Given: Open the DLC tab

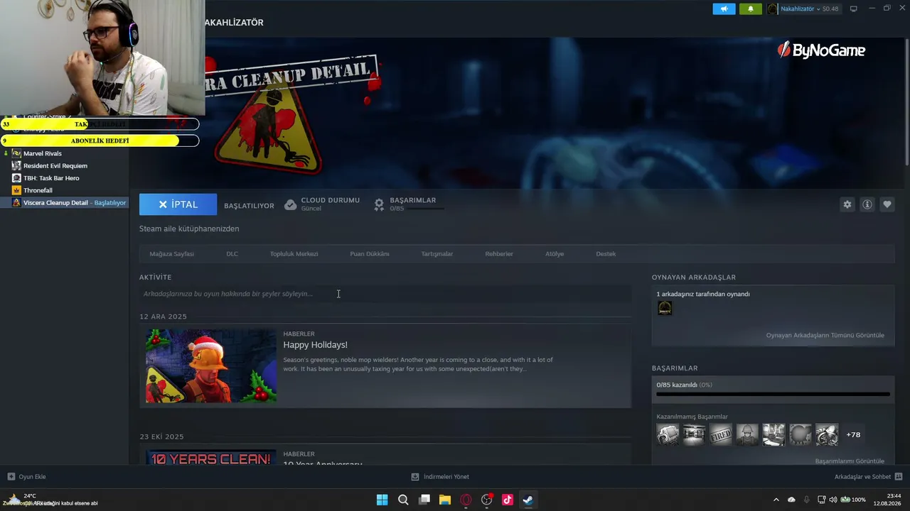Looking at the screenshot, I should click(x=232, y=254).
